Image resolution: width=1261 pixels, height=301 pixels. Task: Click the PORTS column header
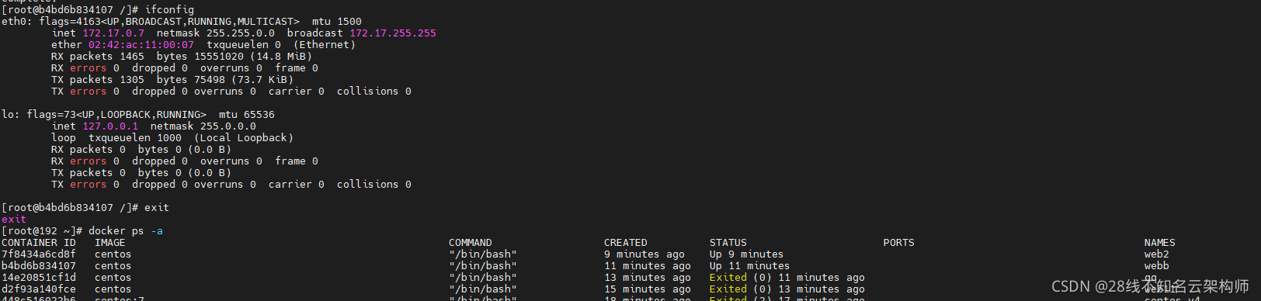click(899, 243)
